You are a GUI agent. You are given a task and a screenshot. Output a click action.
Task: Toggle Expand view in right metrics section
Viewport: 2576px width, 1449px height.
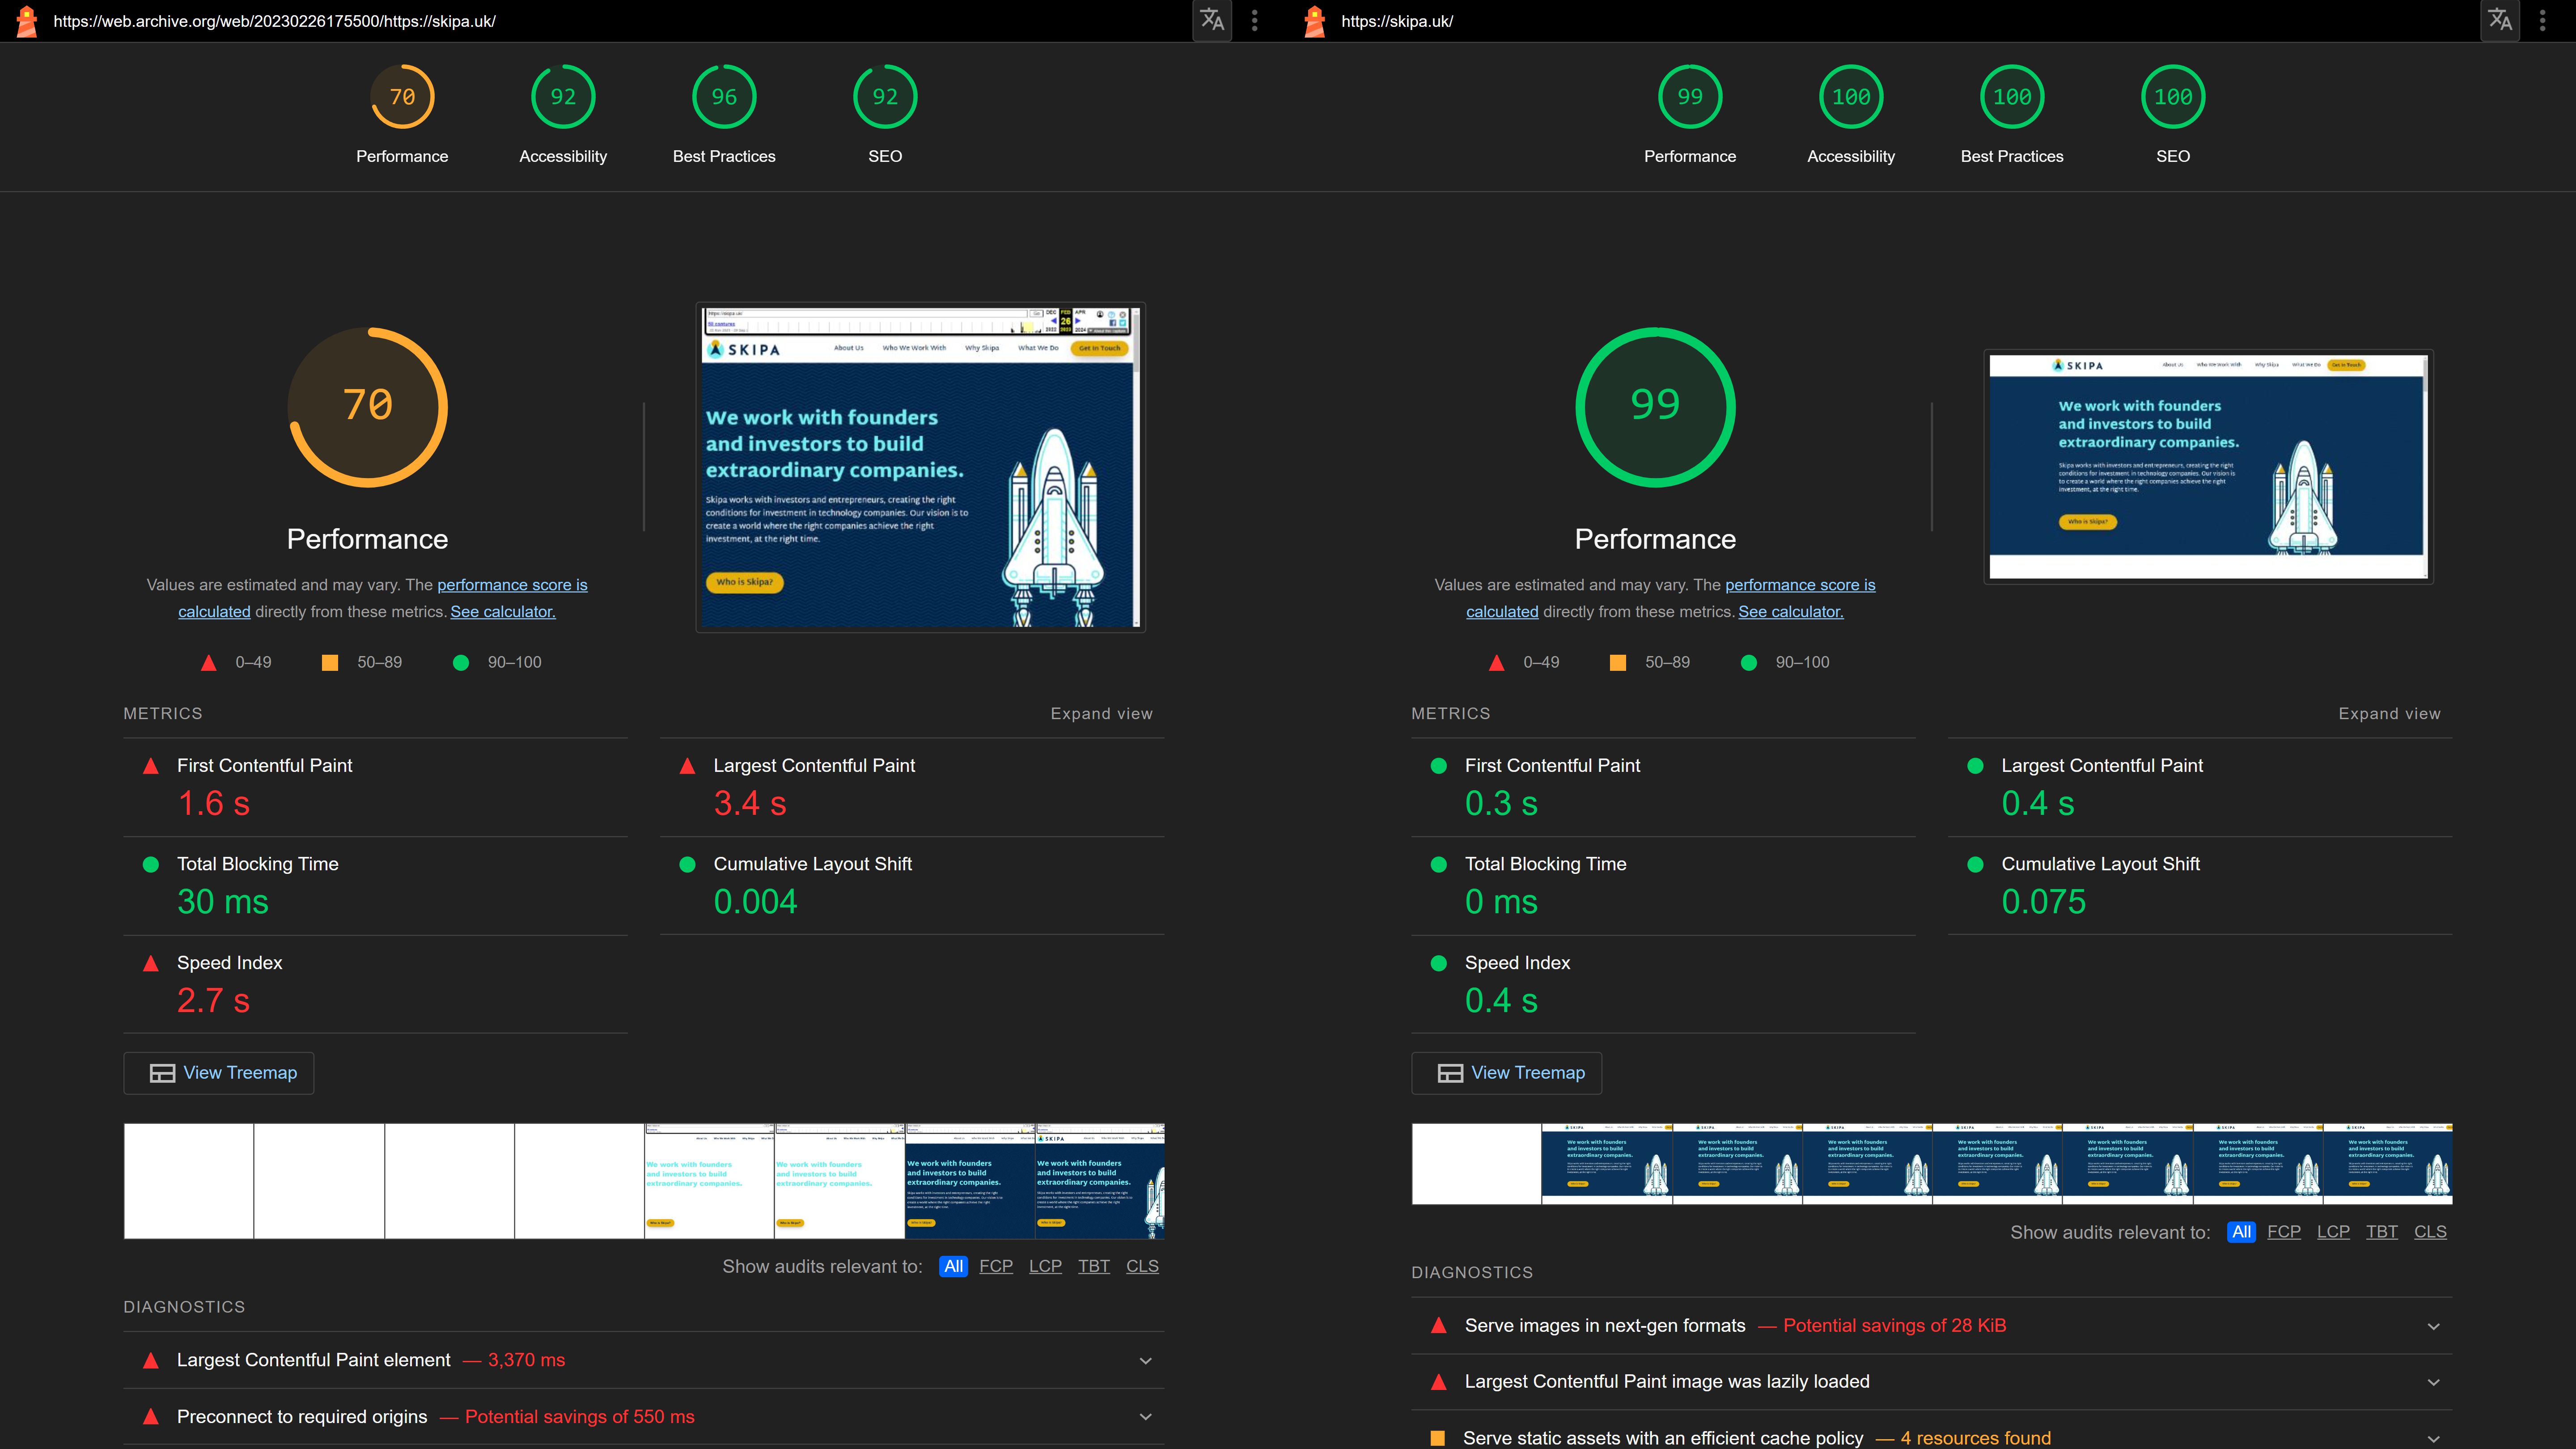click(x=2389, y=714)
